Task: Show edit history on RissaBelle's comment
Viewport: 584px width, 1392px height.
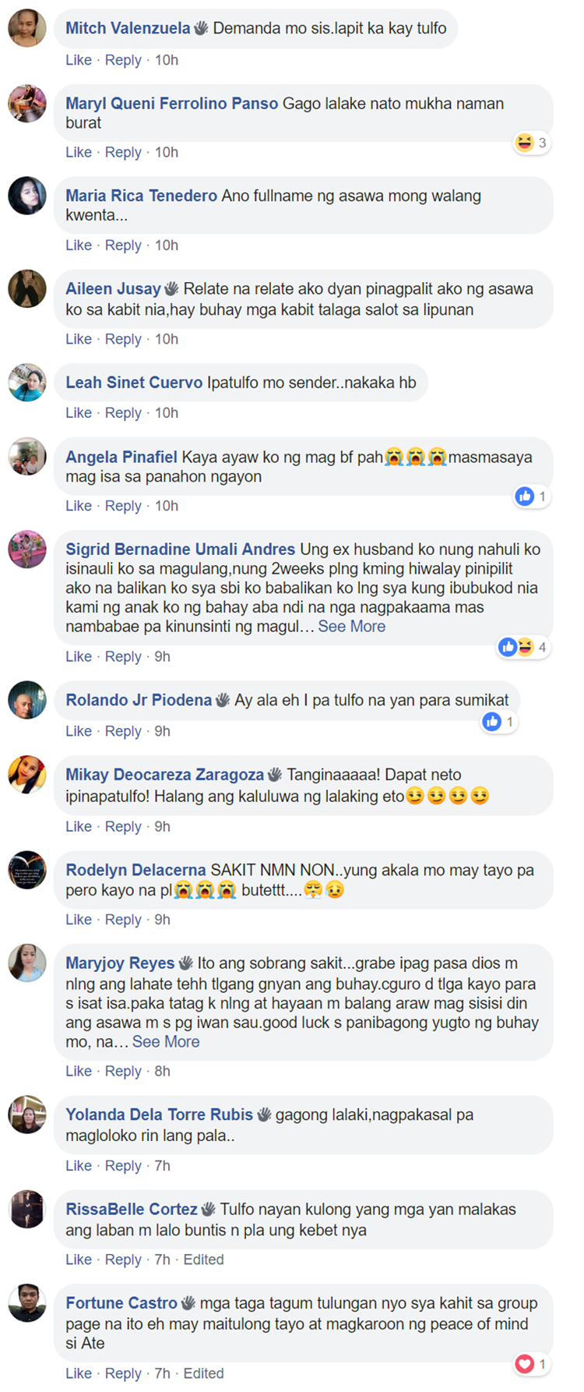Action: click(x=203, y=1260)
